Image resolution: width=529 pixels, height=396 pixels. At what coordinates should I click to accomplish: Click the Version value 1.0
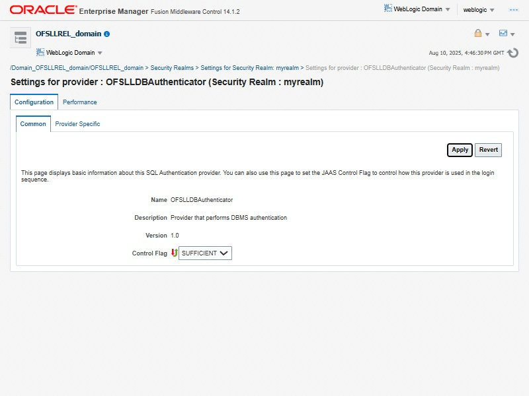[x=175, y=236]
